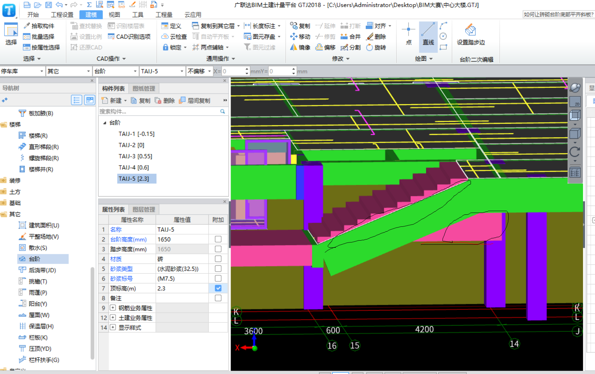Click the navigation tree vertical scrollbar

92,313
